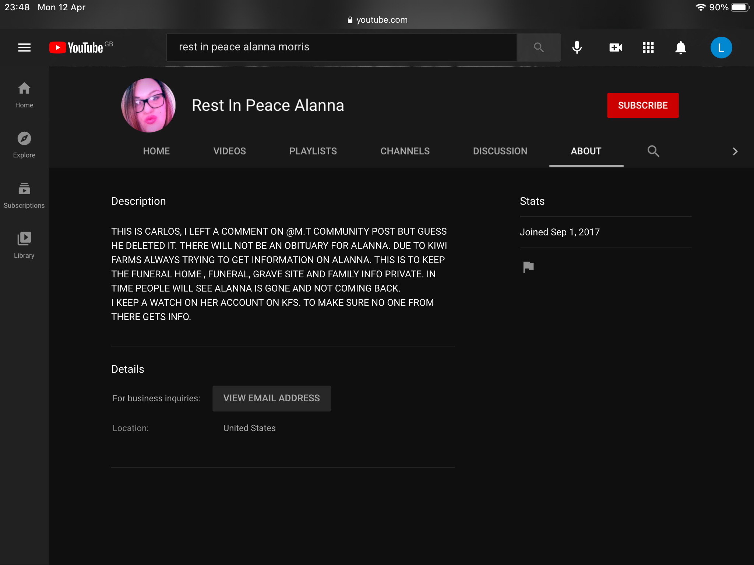Click the Joined Sep 1, 2017 text
Image resolution: width=754 pixels, height=565 pixels.
click(560, 232)
